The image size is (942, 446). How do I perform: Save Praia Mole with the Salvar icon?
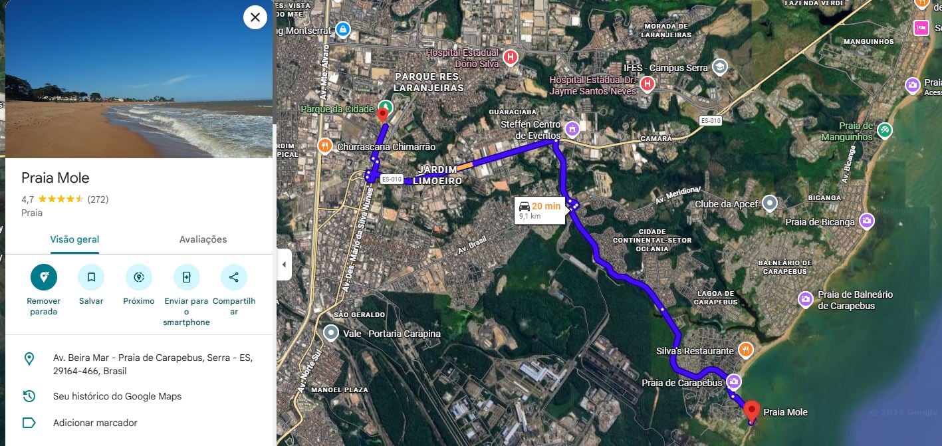[91, 277]
